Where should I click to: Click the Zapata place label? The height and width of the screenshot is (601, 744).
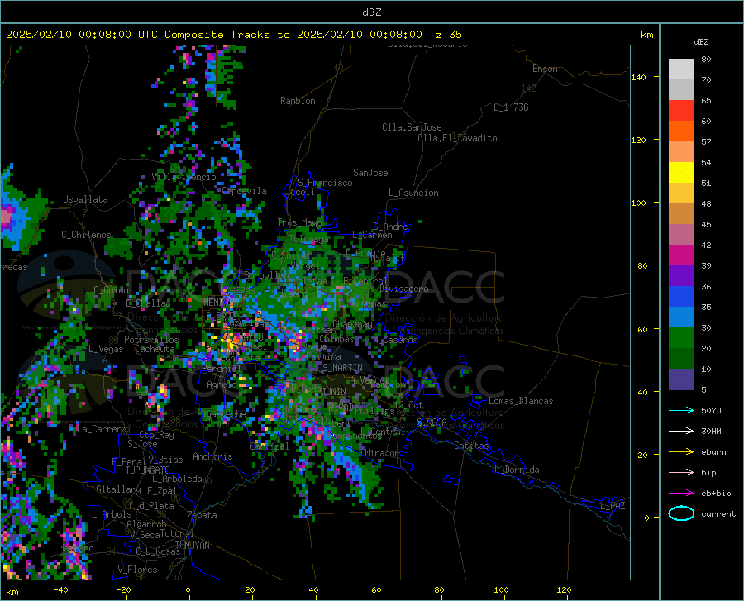tap(203, 515)
